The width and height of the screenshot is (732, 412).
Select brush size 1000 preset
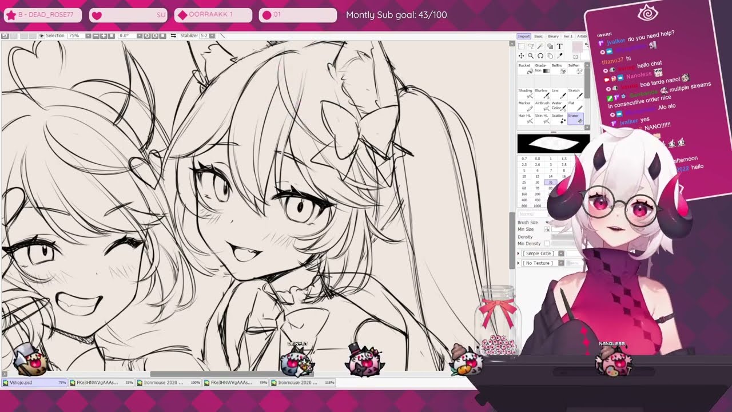click(x=537, y=205)
